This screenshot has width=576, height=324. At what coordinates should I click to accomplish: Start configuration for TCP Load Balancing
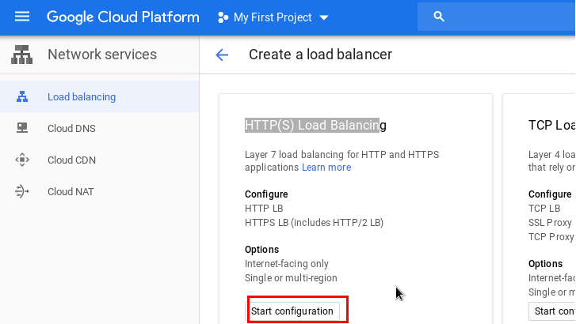[555, 311]
